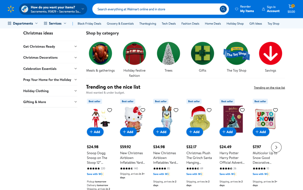The height and width of the screenshot is (190, 303).
Task: Add Harry Potter Official Advent calendar
Action: pos(228,132)
